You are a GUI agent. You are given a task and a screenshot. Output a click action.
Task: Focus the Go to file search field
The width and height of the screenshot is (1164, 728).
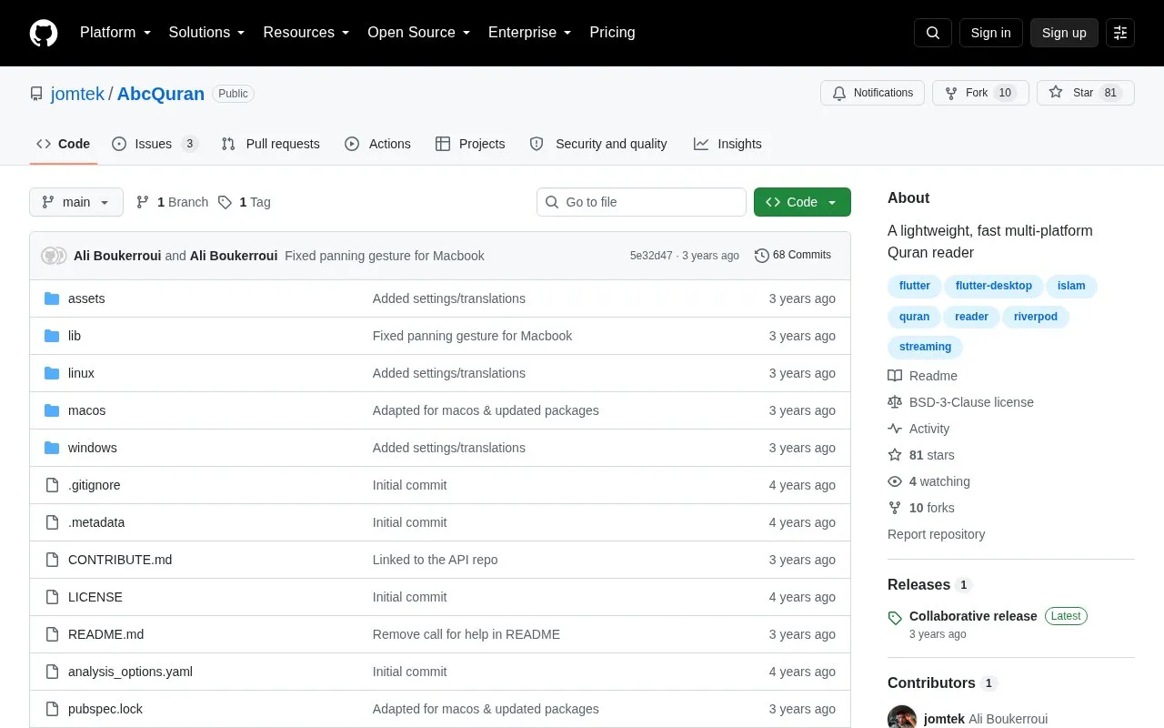click(x=641, y=202)
